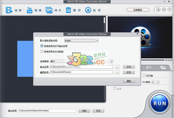This screenshot has width=174, height=118.
Task: Enable shut down computer after conversion checkbox
Action: point(42,51)
